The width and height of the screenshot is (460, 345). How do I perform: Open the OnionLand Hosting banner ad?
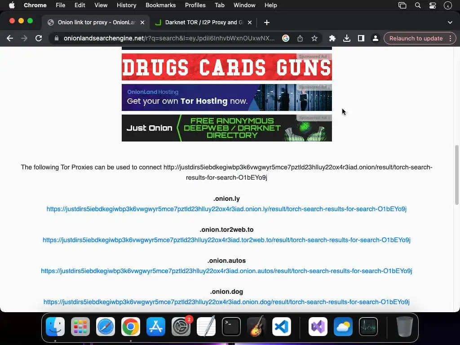pyautogui.click(x=227, y=97)
